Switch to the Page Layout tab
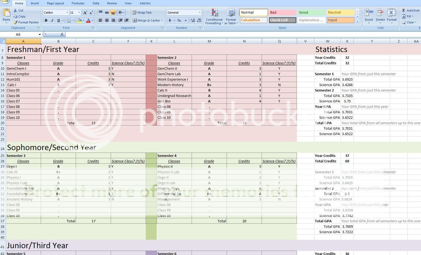This screenshot has height=255, width=421. click(x=55, y=3)
